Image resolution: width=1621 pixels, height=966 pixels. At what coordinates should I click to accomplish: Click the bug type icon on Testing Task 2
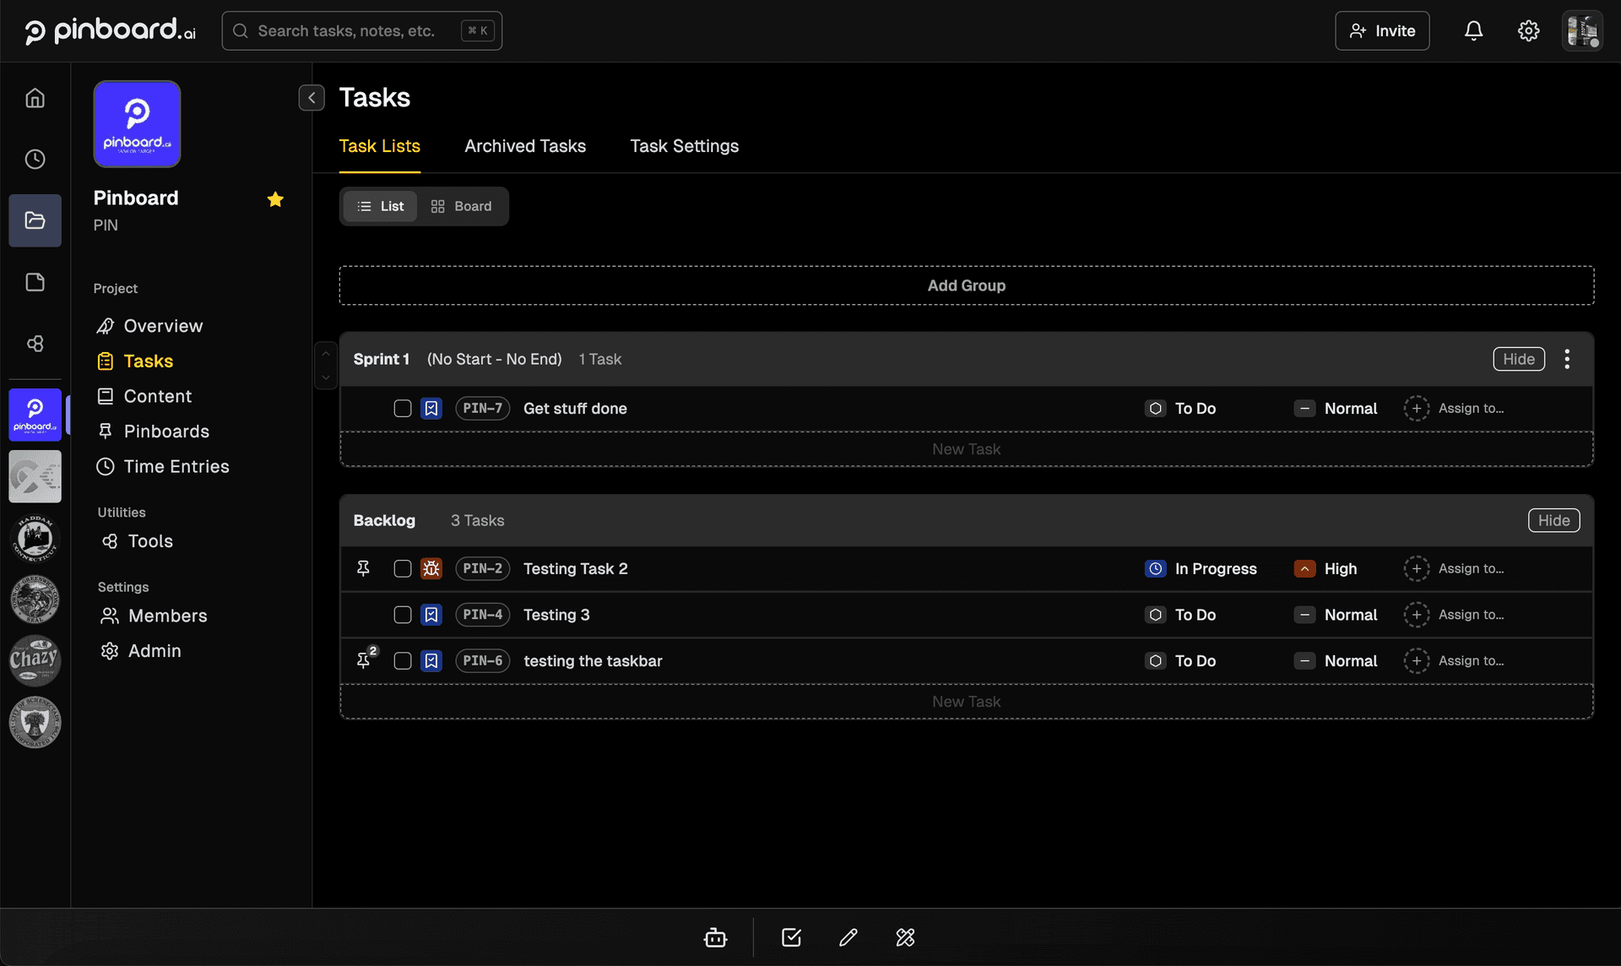(431, 568)
